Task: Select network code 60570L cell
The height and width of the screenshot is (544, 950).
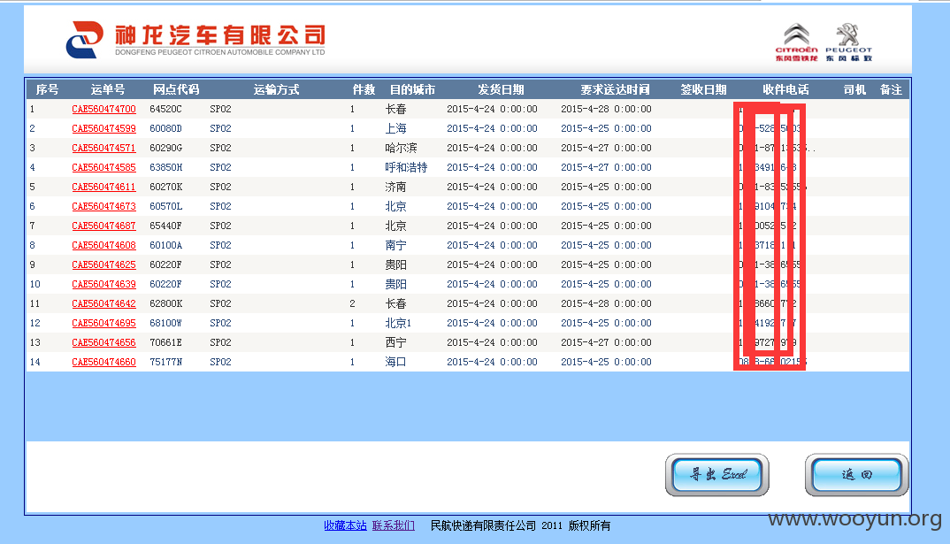Action: coord(165,206)
